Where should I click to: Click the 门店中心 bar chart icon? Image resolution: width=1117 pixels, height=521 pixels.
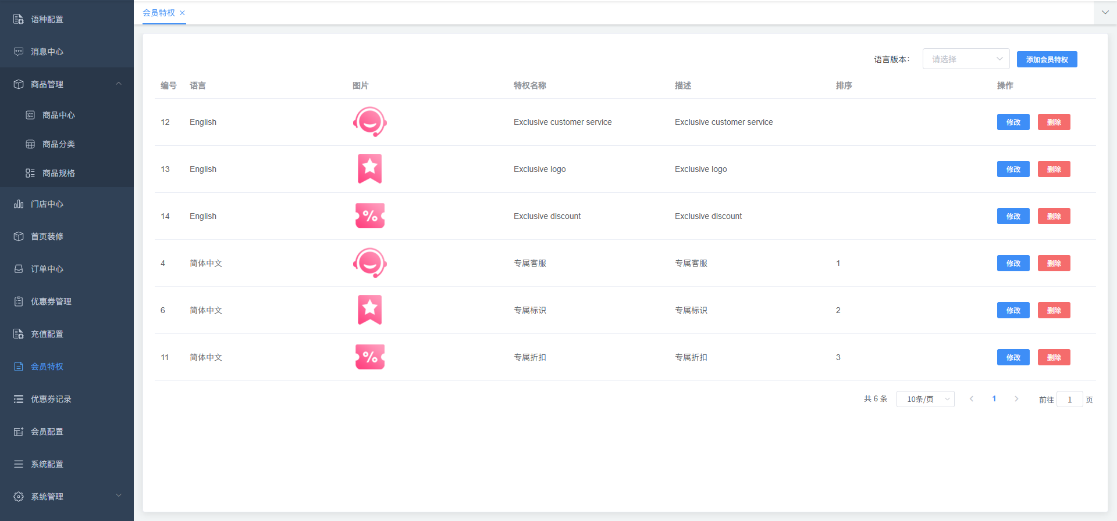19,204
